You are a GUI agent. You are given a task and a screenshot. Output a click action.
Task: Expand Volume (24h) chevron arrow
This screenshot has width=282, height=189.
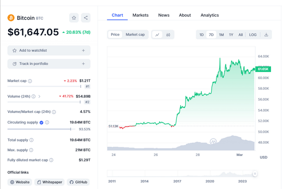pyautogui.click(x=39, y=96)
